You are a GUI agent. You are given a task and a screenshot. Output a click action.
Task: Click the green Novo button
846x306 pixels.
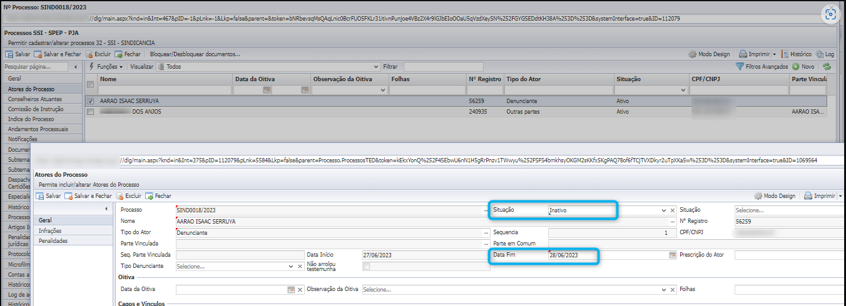[803, 66]
